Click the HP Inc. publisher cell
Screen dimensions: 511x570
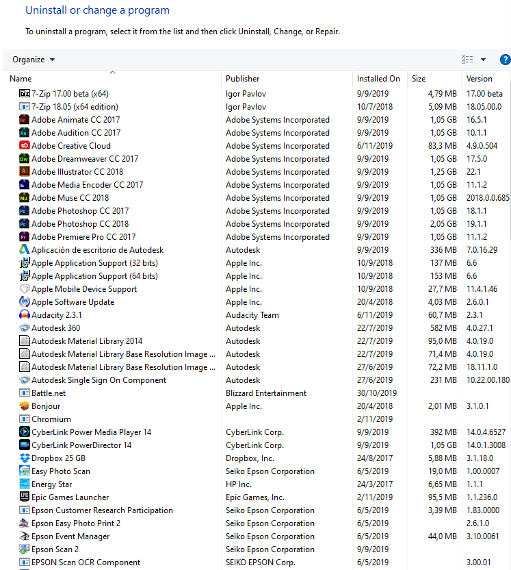pyautogui.click(x=239, y=484)
